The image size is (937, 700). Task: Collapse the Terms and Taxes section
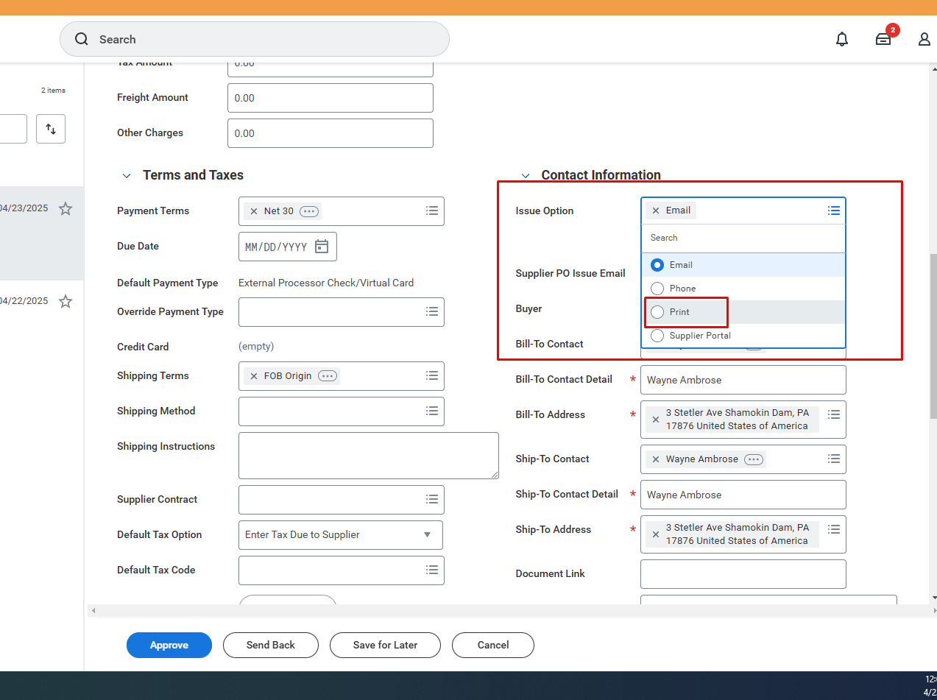[127, 176]
